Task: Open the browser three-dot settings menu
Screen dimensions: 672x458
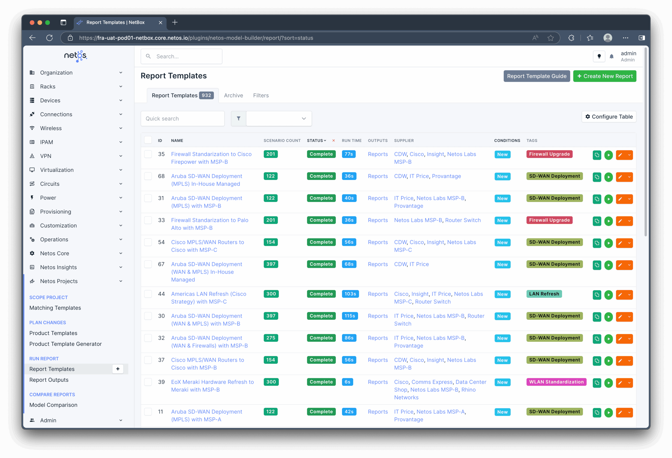Action: tap(626, 38)
